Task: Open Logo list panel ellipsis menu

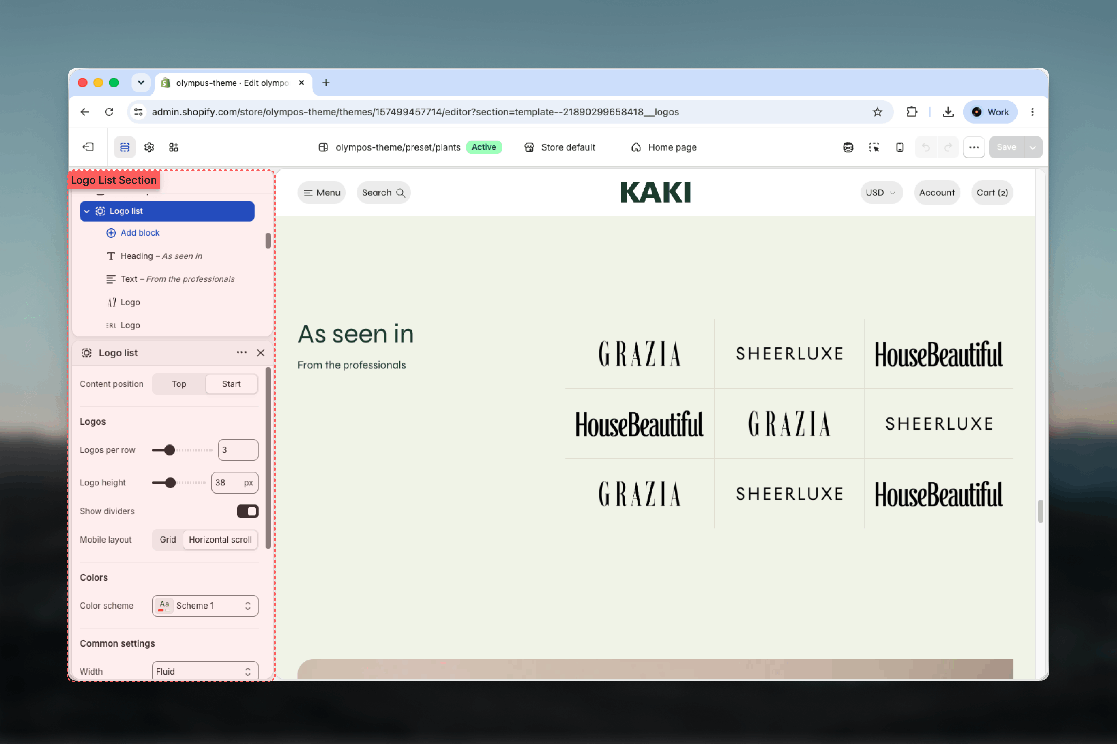Action: 242,353
